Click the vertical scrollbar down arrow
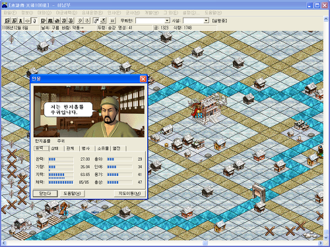The width and height of the screenshot is (330, 247). [326, 237]
